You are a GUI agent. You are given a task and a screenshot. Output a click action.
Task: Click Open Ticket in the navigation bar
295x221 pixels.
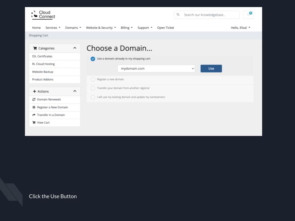click(x=166, y=28)
